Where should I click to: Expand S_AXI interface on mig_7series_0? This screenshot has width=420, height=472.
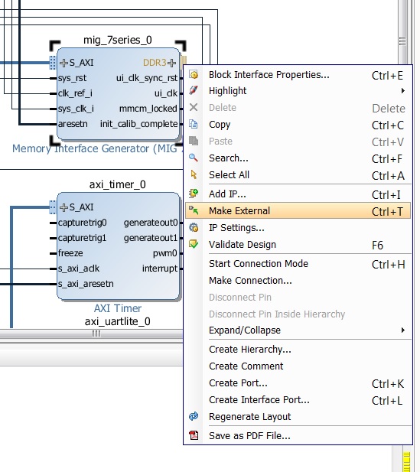pyautogui.click(x=63, y=63)
